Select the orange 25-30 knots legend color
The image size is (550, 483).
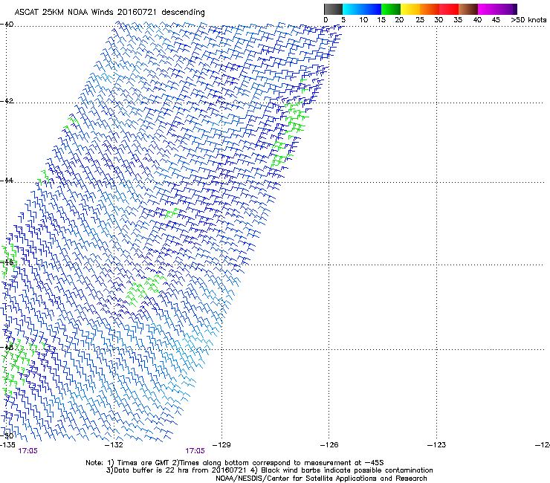tap(430, 9)
